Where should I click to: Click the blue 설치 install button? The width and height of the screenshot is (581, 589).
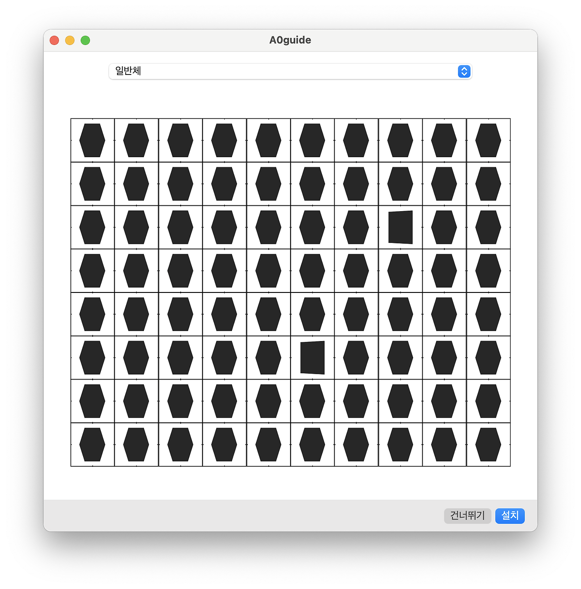coord(510,515)
